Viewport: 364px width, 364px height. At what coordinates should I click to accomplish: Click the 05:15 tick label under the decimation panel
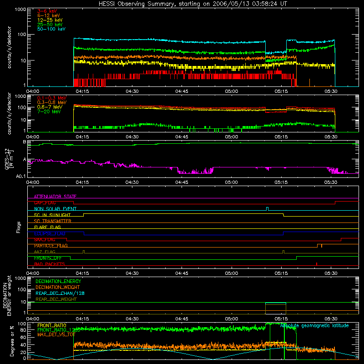click(x=281, y=319)
